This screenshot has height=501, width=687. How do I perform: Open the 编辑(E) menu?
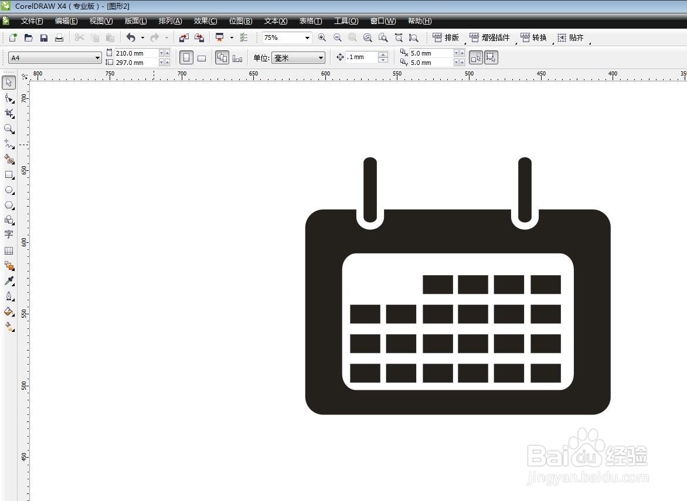tap(66, 21)
